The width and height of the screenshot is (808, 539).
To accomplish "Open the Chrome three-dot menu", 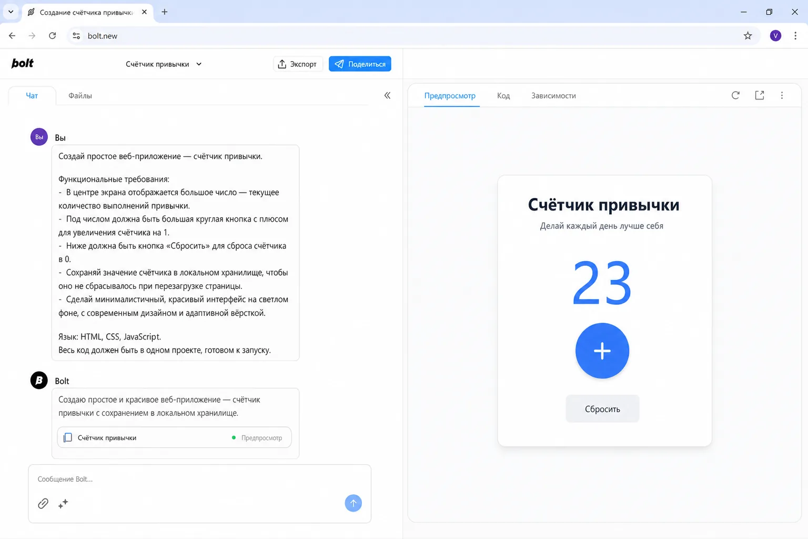I will pos(795,36).
